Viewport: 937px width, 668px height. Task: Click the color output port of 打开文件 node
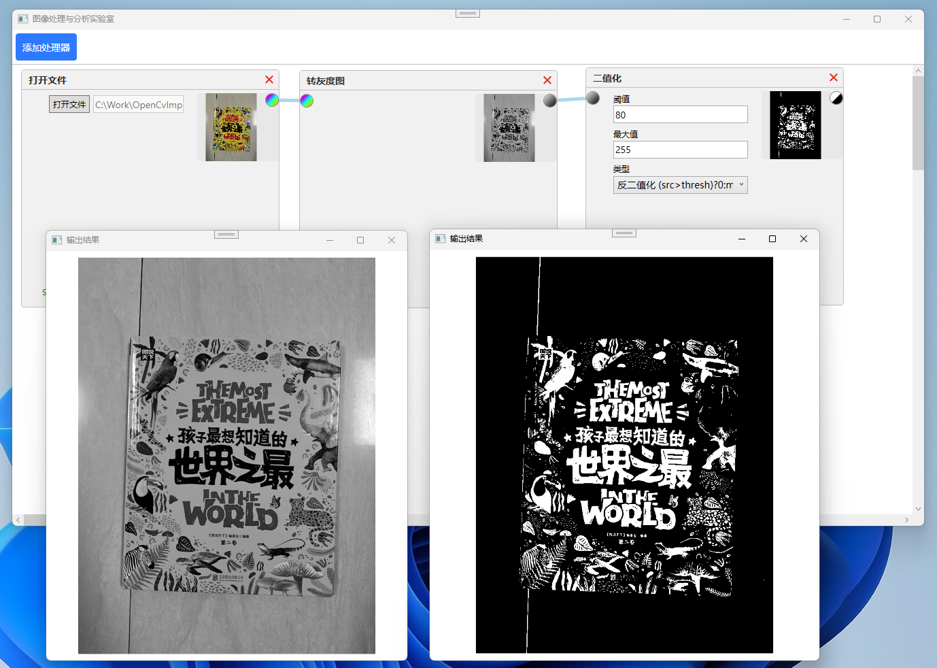point(272,100)
